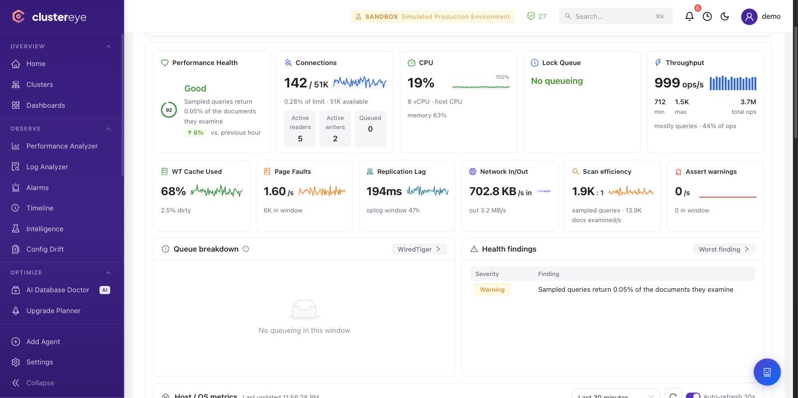The height and width of the screenshot is (398, 798).
Task: Click the Network In/Out globe icon
Action: [x=473, y=172]
